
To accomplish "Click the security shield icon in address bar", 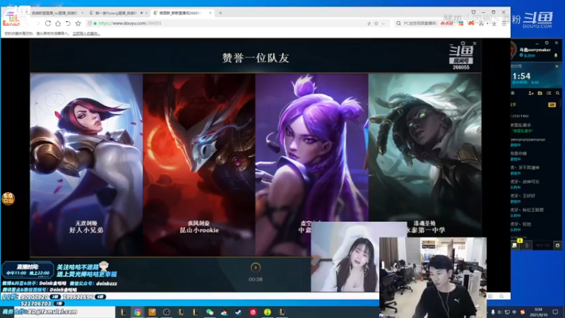I will coord(90,23).
